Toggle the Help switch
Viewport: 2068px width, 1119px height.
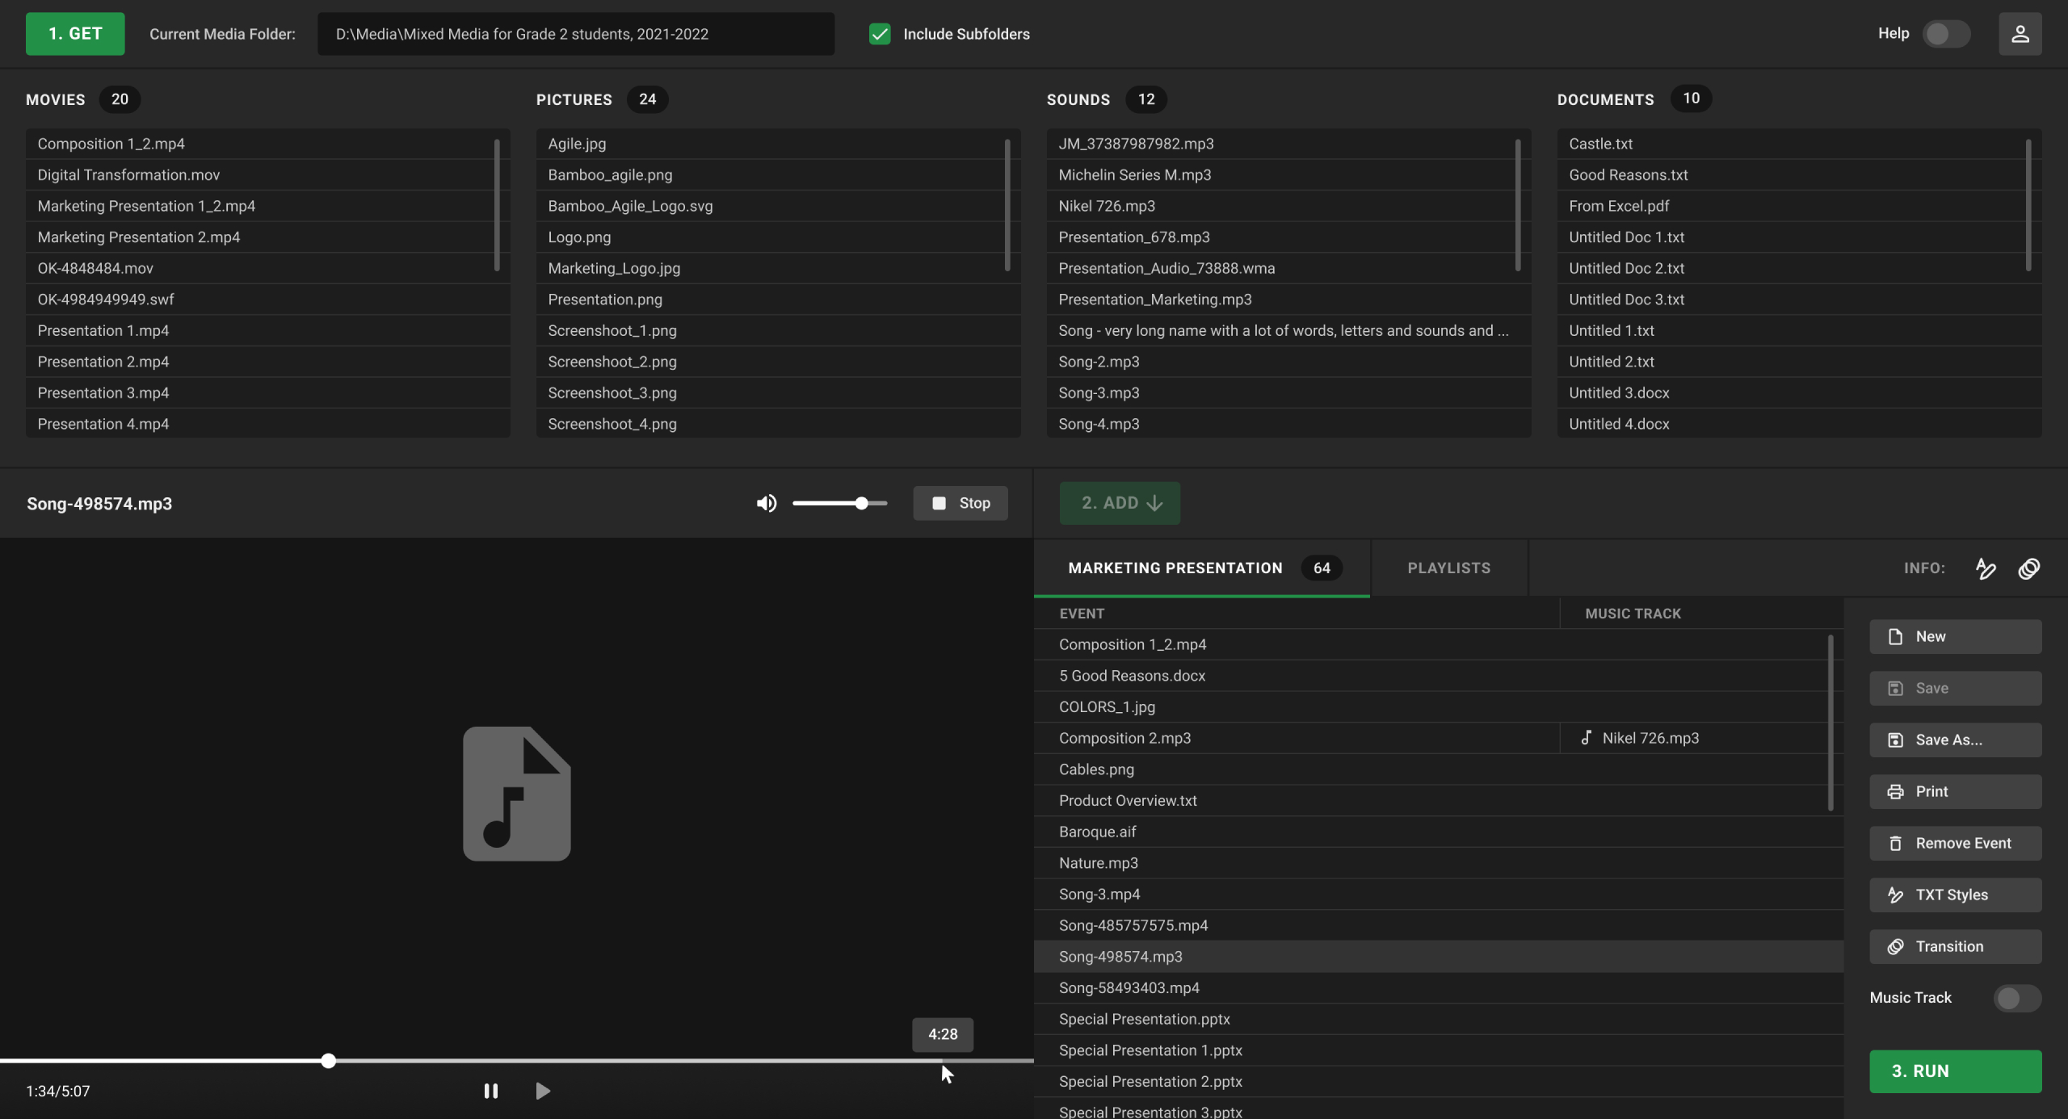click(1945, 34)
